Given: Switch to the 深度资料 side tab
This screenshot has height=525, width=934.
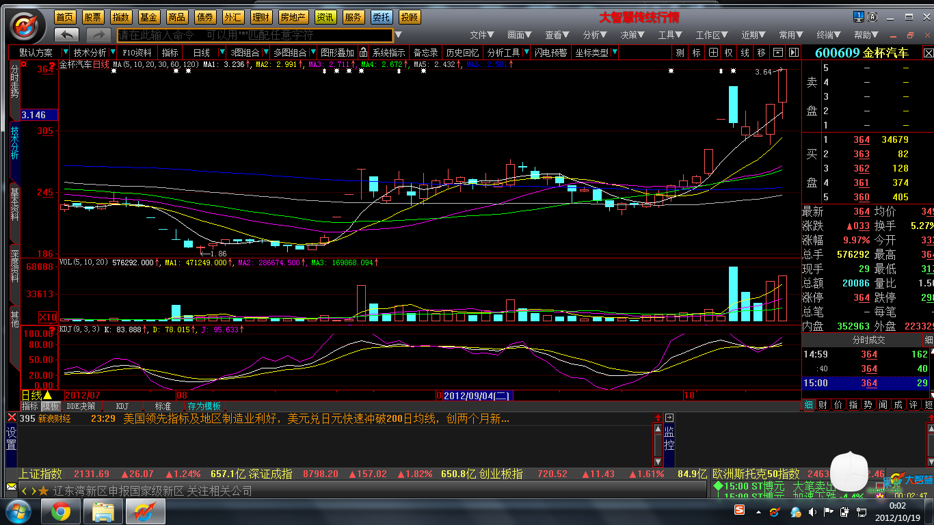Looking at the screenshot, I should (x=14, y=266).
